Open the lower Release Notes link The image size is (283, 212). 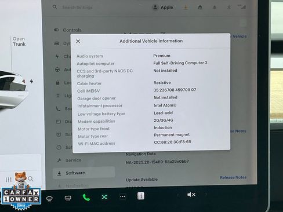click(233, 177)
